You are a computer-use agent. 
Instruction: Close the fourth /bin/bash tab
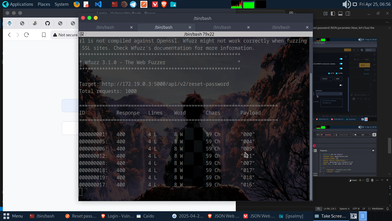tap(307, 27)
